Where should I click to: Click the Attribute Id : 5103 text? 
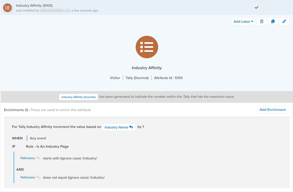168,78
